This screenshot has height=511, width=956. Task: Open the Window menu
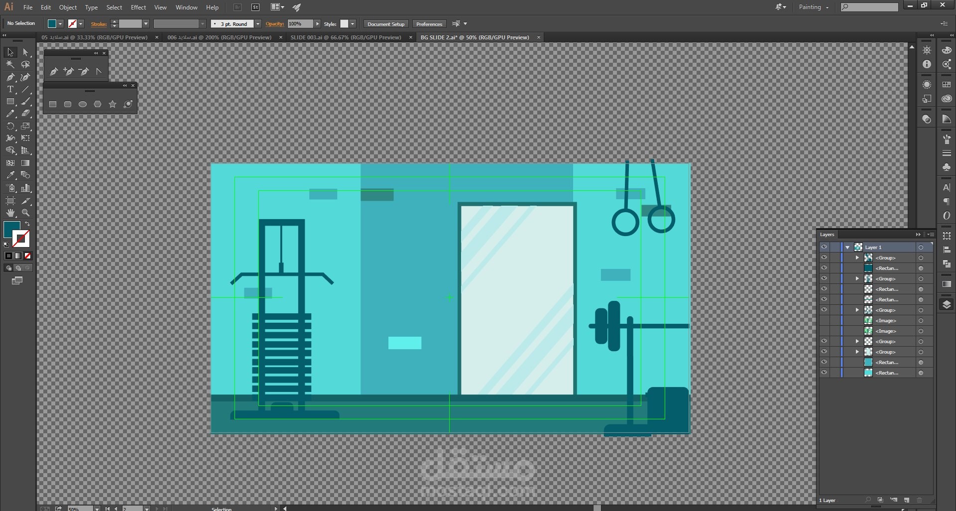(187, 7)
